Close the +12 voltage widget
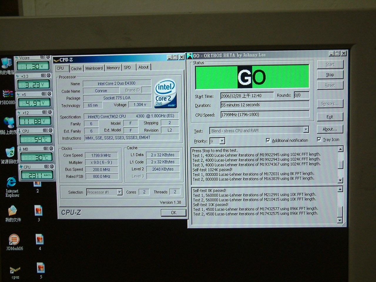This screenshot has height=282, width=376. pos(50,112)
